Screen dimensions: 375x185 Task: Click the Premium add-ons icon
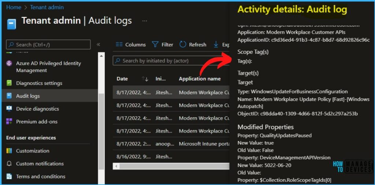click(x=9, y=121)
